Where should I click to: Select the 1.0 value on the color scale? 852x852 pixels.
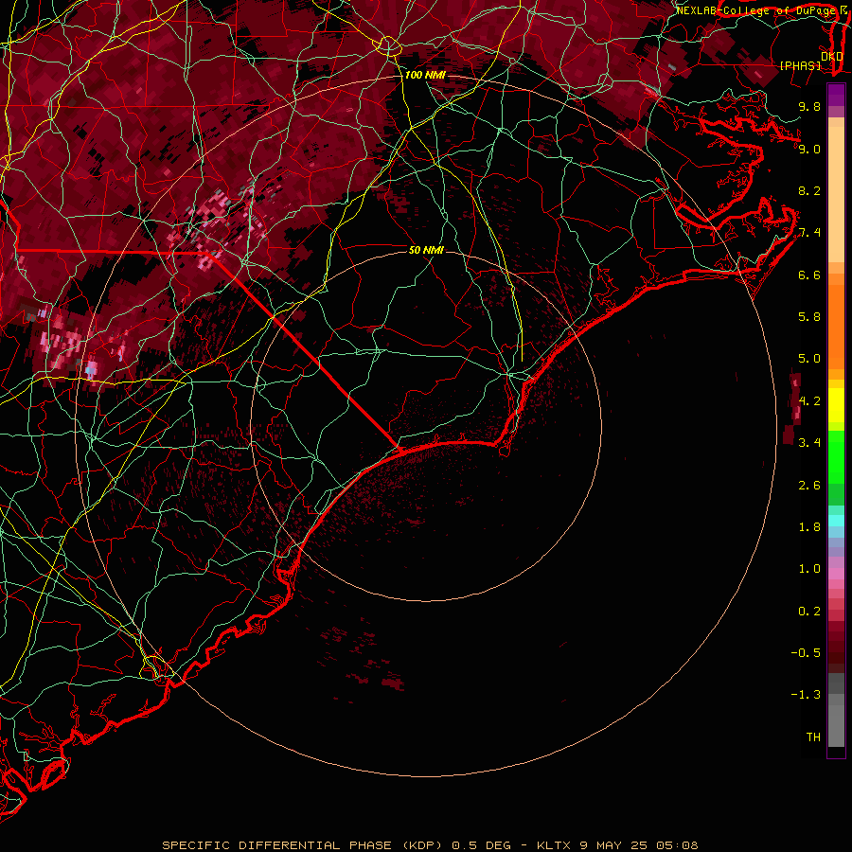click(x=809, y=569)
